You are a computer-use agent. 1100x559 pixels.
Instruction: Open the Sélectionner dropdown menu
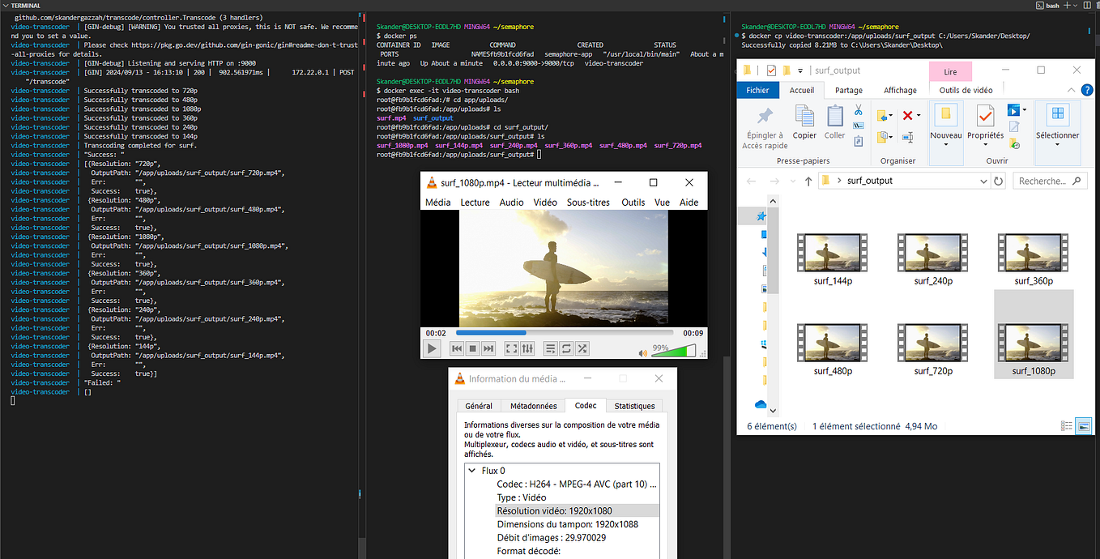[1058, 144]
